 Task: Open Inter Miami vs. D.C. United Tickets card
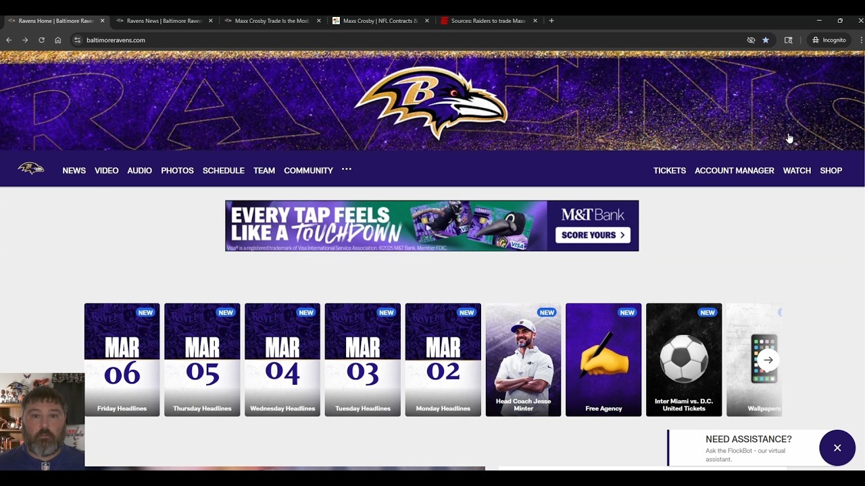tap(684, 360)
